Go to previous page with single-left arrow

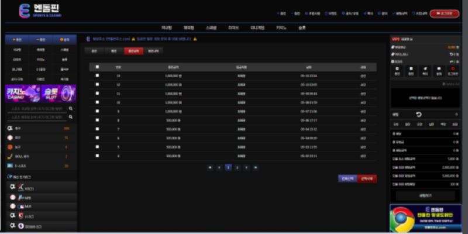click(x=219, y=167)
